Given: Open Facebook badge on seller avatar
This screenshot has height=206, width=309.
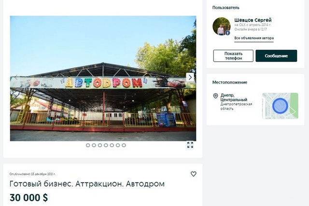Looking at the screenshot, I should click(x=227, y=33).
